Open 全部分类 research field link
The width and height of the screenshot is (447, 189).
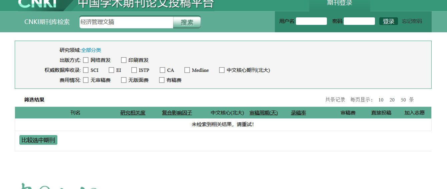point(91,50)
